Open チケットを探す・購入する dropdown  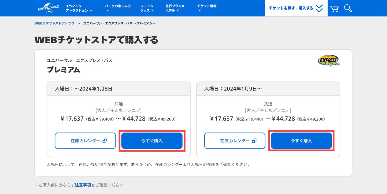tap(296, 8)
